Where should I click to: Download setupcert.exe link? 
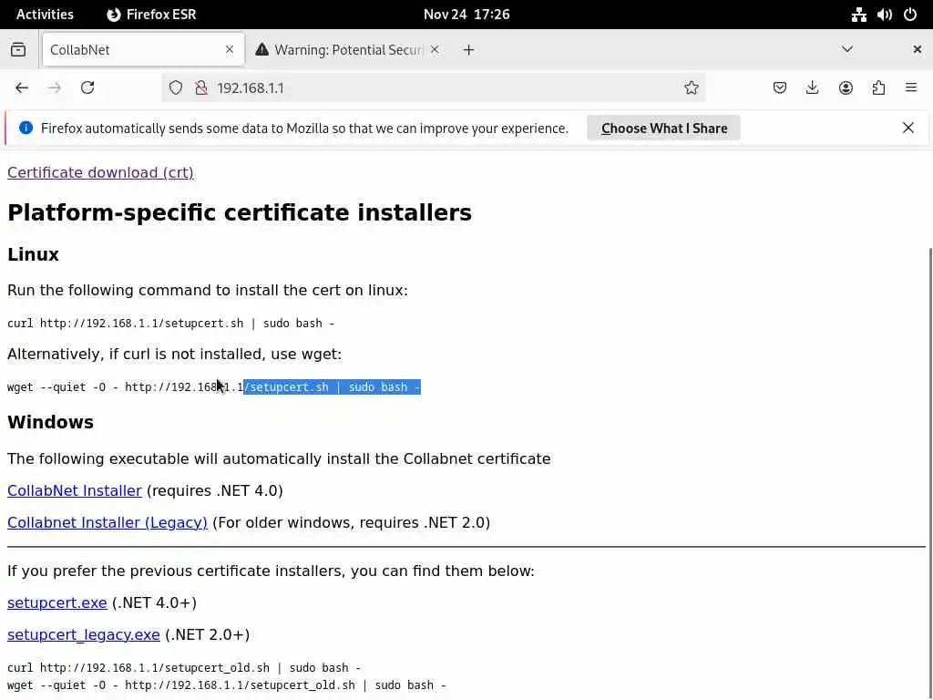click(x=57, y=603)
